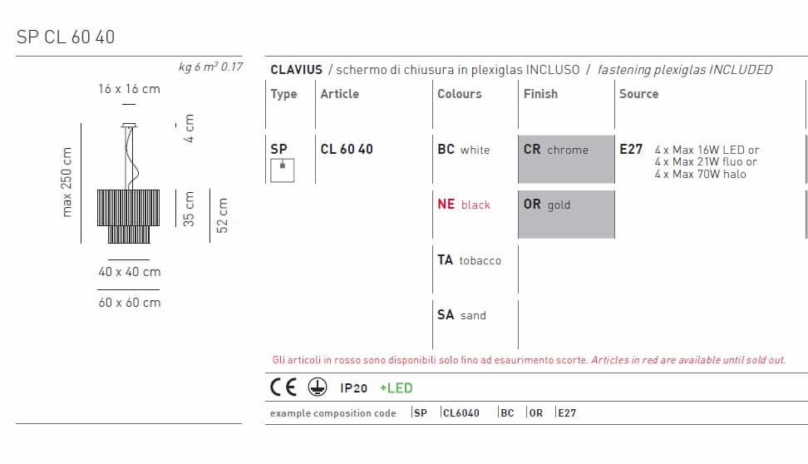
Task: Click the earth ground protection symbol
Action: click(317, 387)
